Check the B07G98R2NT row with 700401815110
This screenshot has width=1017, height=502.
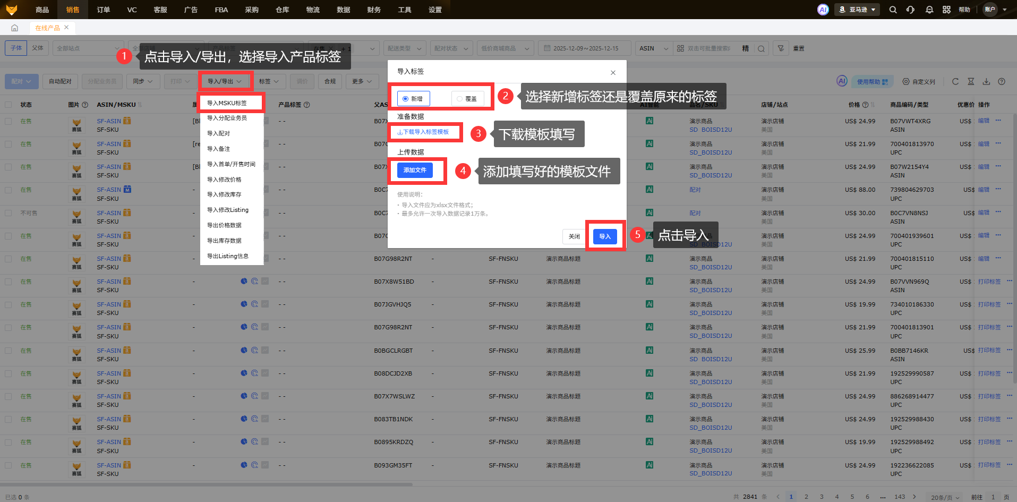8,259
